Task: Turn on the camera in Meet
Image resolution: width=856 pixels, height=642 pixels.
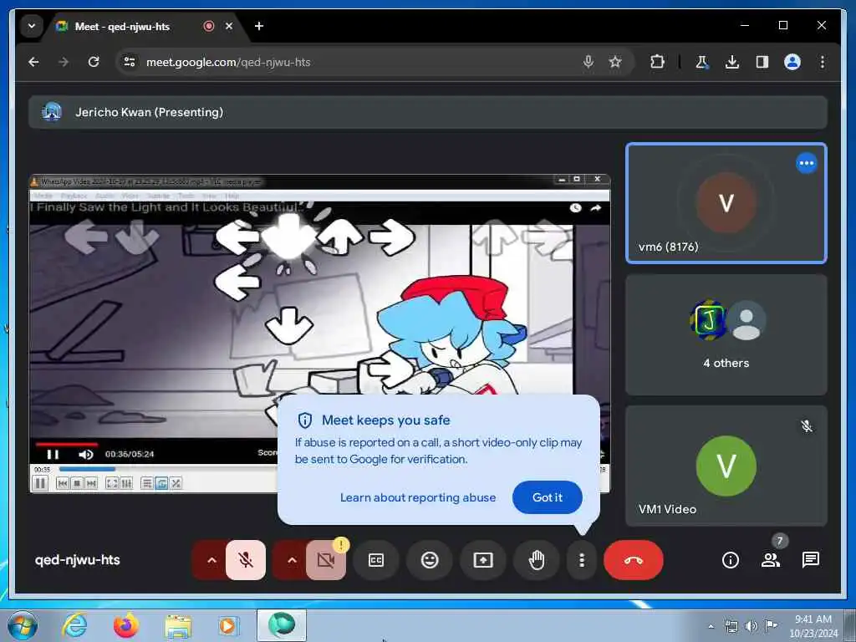Action: [x=326, y=559]
